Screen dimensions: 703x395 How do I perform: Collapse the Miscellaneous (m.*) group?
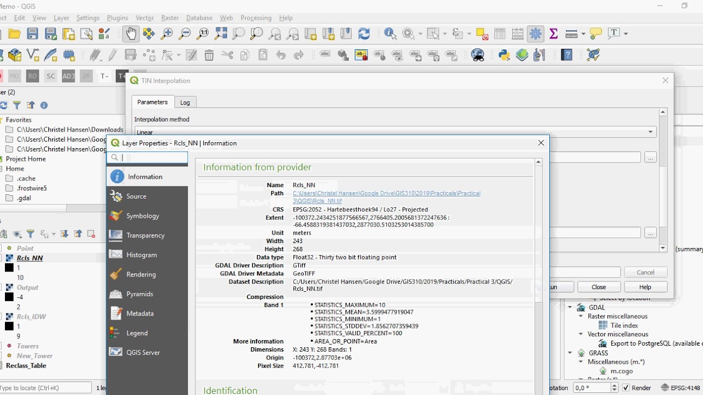pyautogui.click(x=581, y=362)
